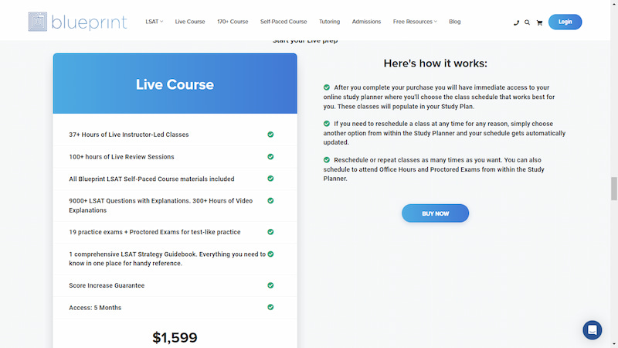The height and width of the screenshot is (348, 618).
Task: Expand the LSAT dropdown menu
Action: 154,22
